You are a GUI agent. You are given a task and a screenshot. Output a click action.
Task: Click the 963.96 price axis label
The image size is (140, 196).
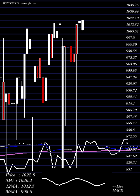pos(132,64)
